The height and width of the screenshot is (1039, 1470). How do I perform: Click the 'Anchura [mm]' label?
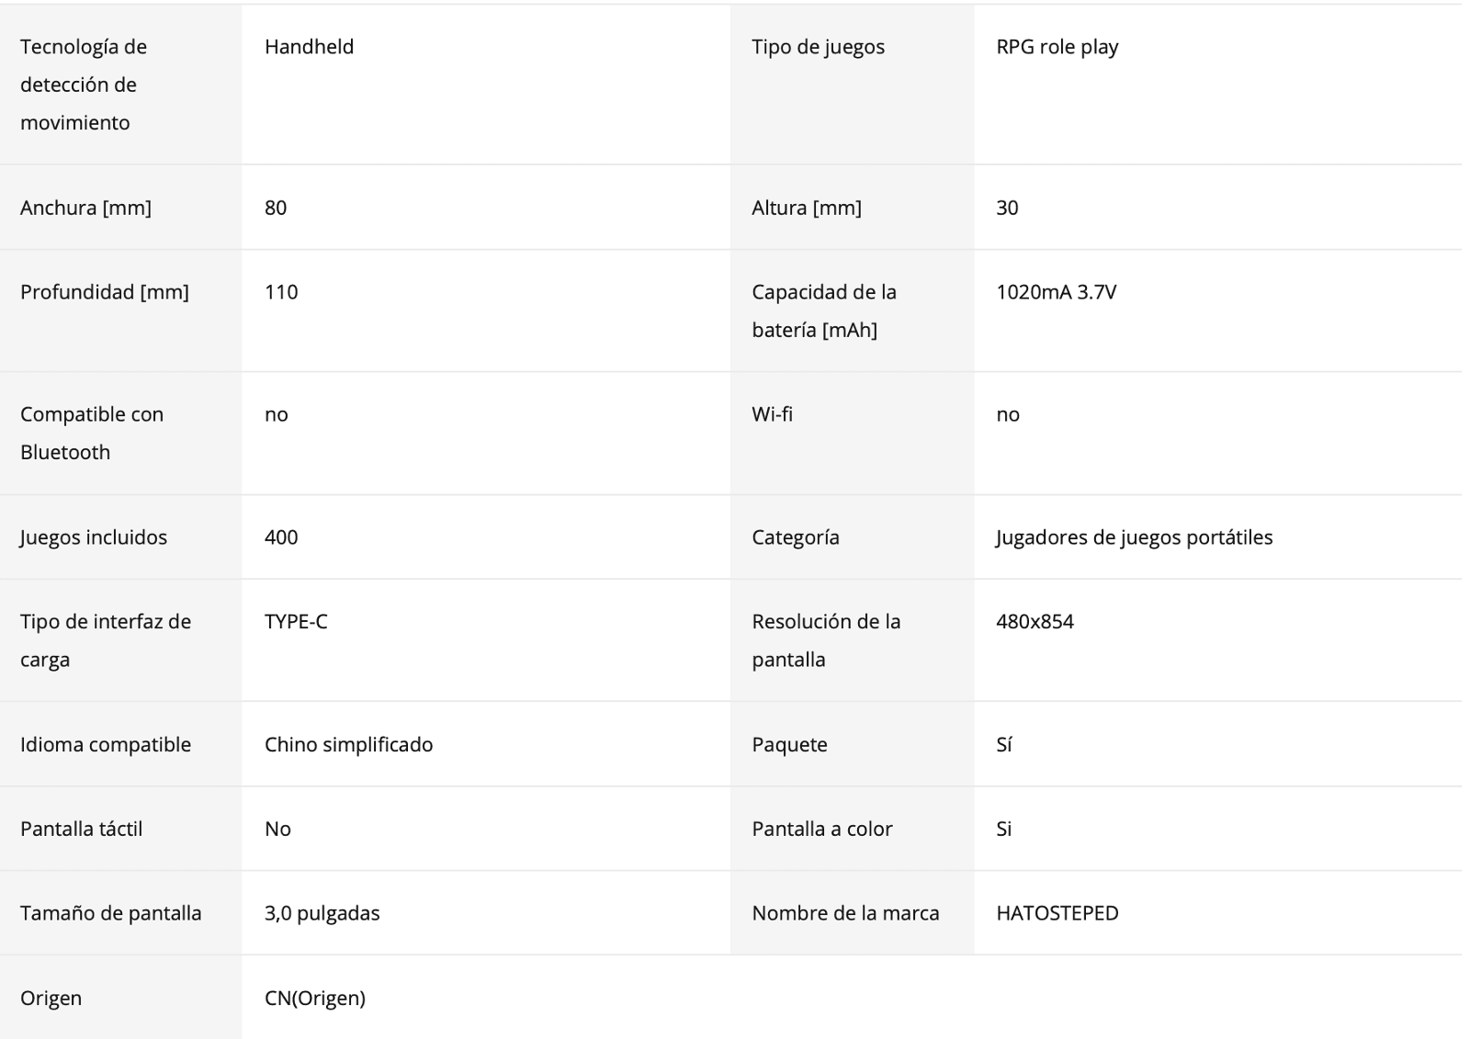click(85, 208)
